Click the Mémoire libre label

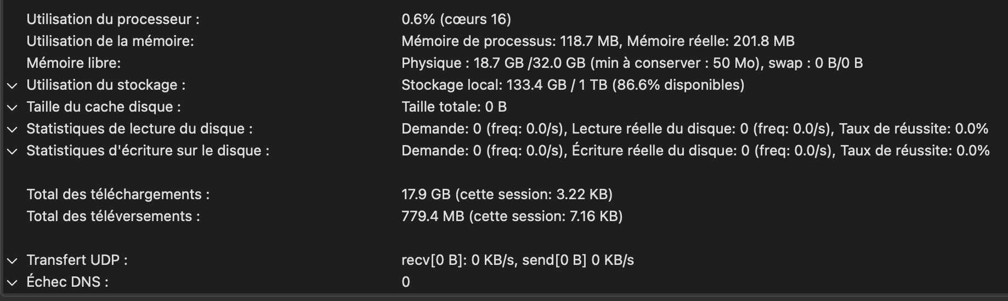[x=73, y=63]
